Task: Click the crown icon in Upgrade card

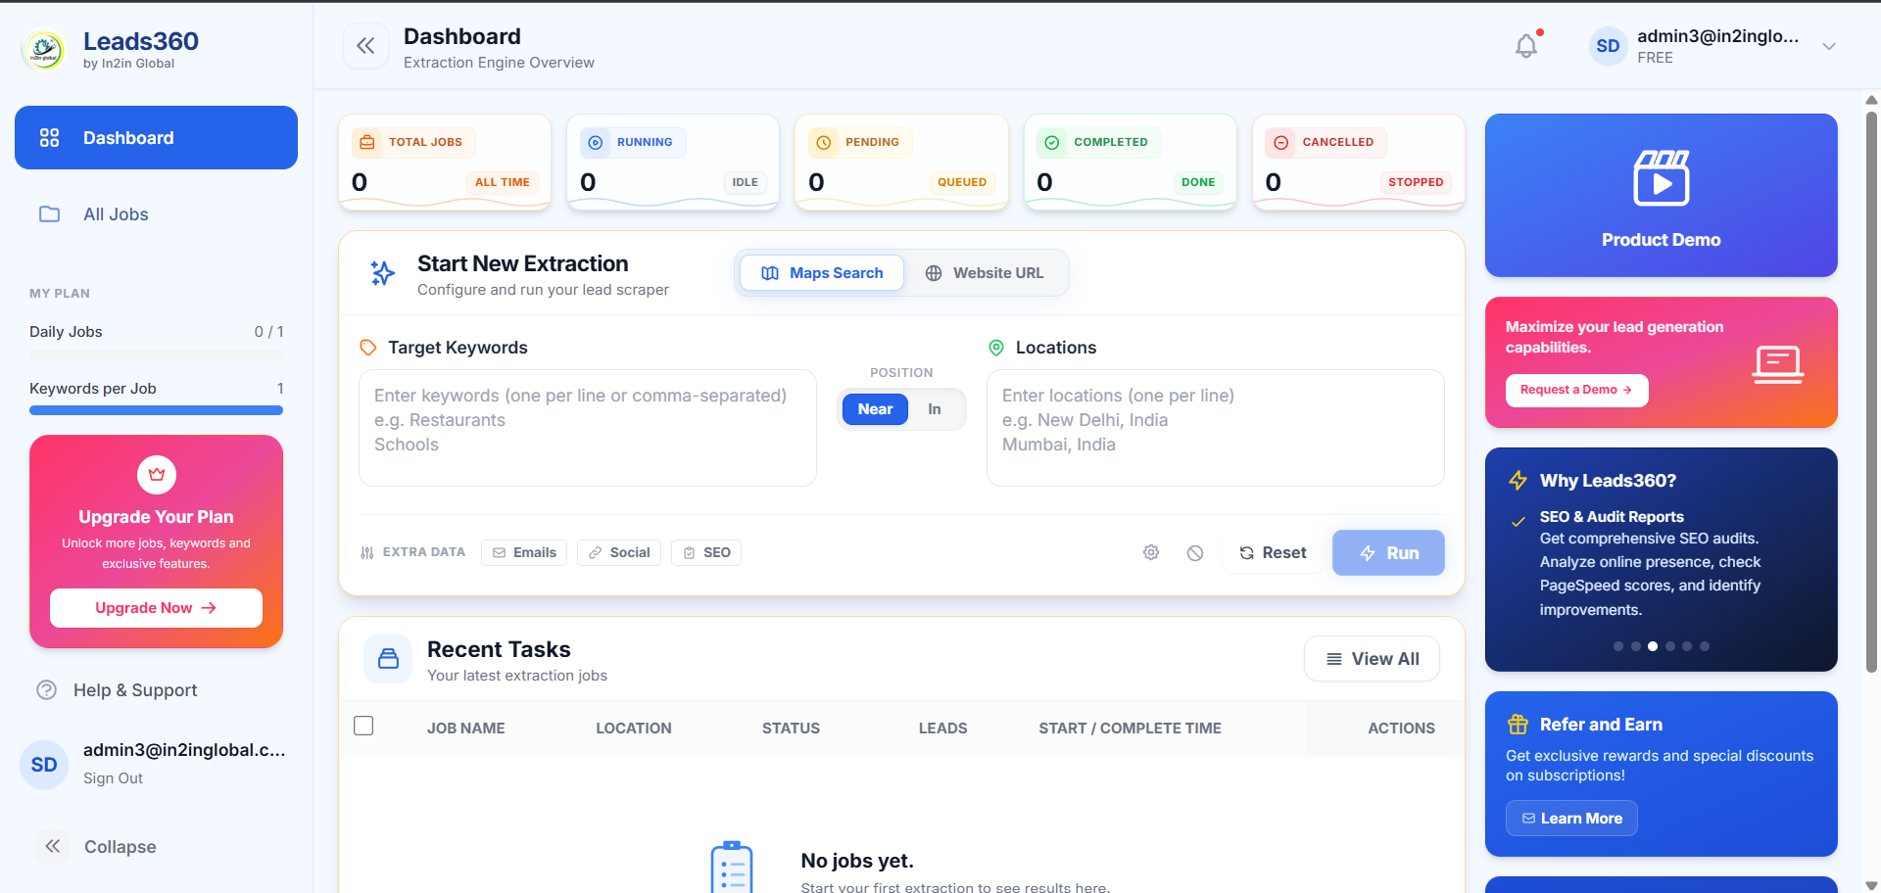Action: (x=157, y=475)
